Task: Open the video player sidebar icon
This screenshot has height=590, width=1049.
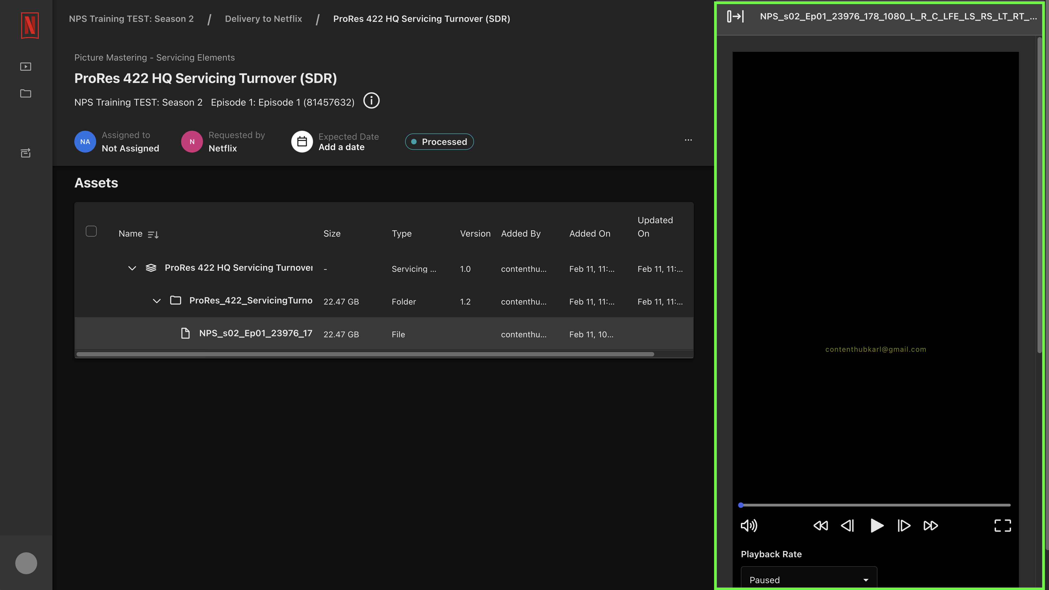Action: (x=26, y=66)
